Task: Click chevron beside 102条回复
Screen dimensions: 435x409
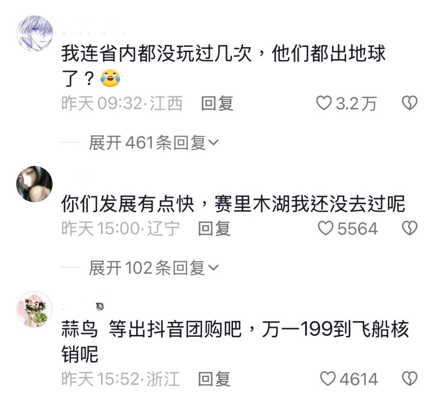Action: pyautogui.click(x=214, y=268)
